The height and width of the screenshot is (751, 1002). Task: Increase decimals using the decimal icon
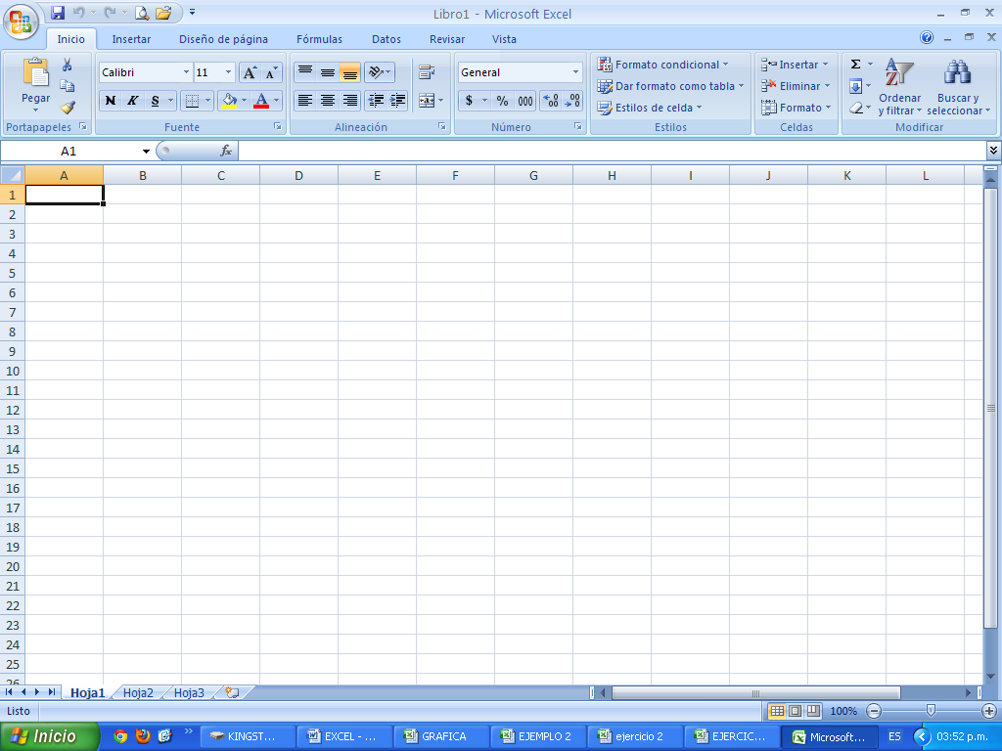(x=549, y=101)
